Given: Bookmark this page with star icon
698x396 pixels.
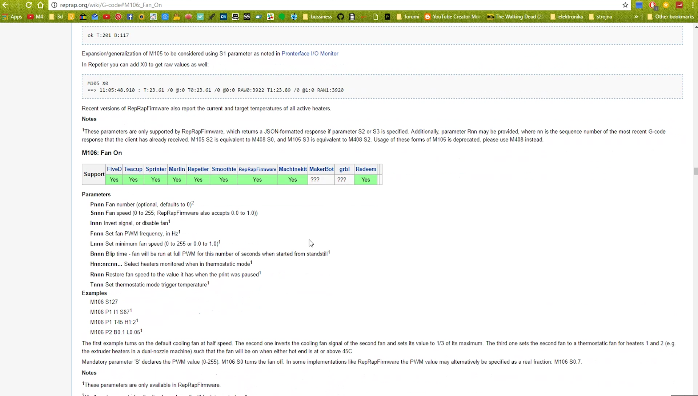Looking at the screenshot, I should [625, 5].
